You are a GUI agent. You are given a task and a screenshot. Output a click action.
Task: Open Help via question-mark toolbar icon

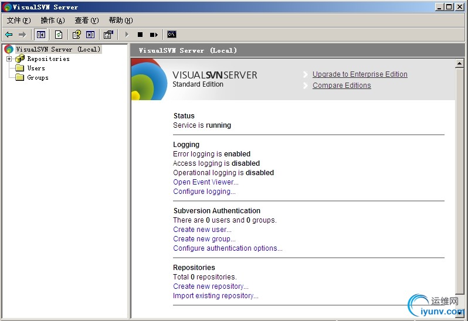[77, 35]
